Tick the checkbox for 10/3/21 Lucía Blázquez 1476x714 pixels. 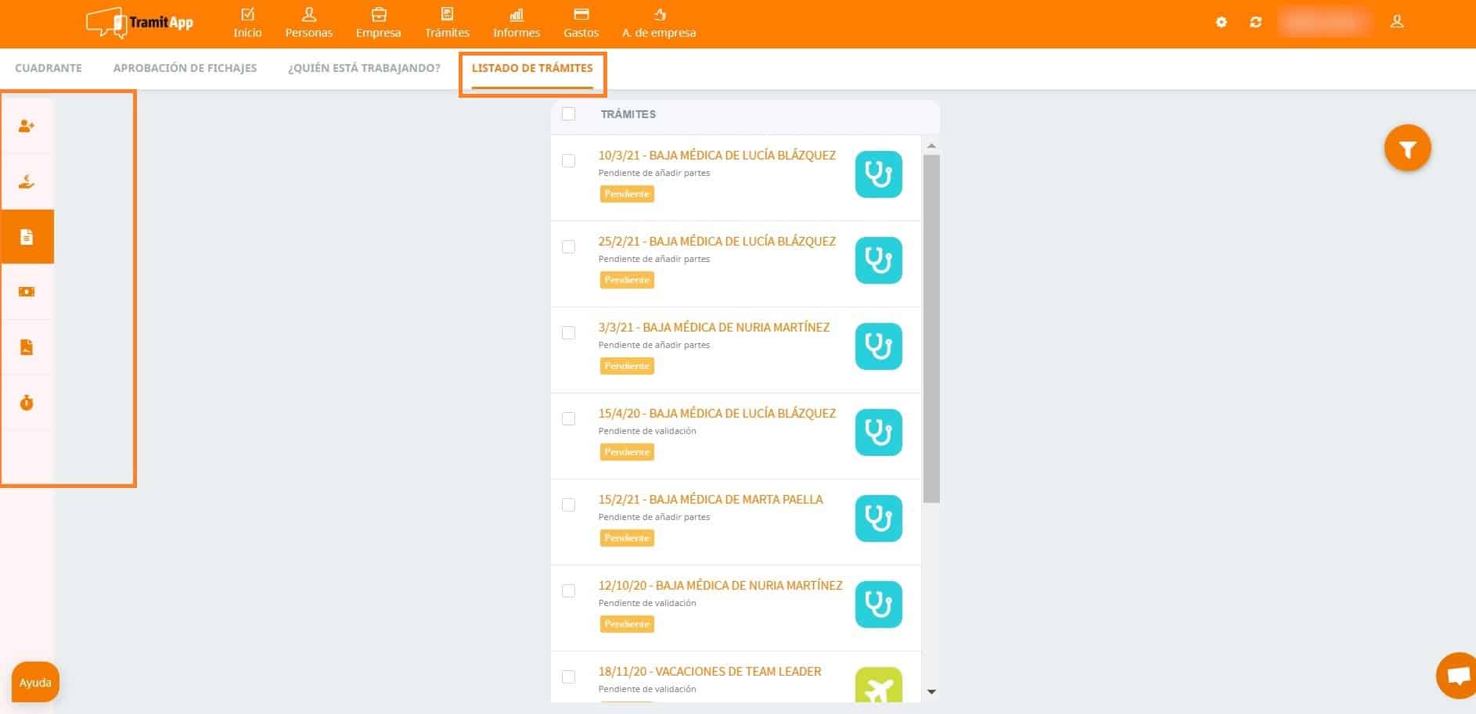(x=569, y=161)
